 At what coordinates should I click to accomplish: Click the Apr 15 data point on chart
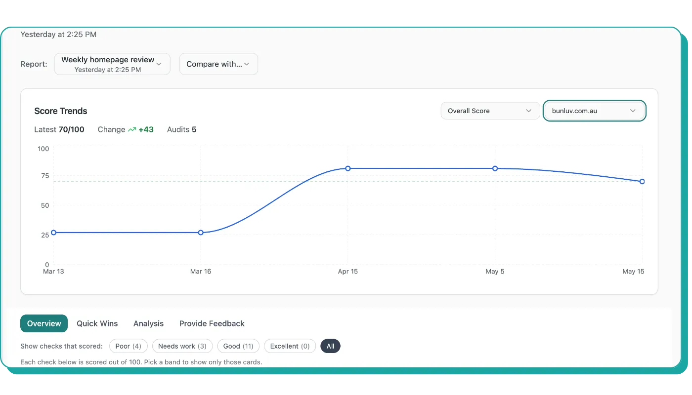(x=348, y=168)
